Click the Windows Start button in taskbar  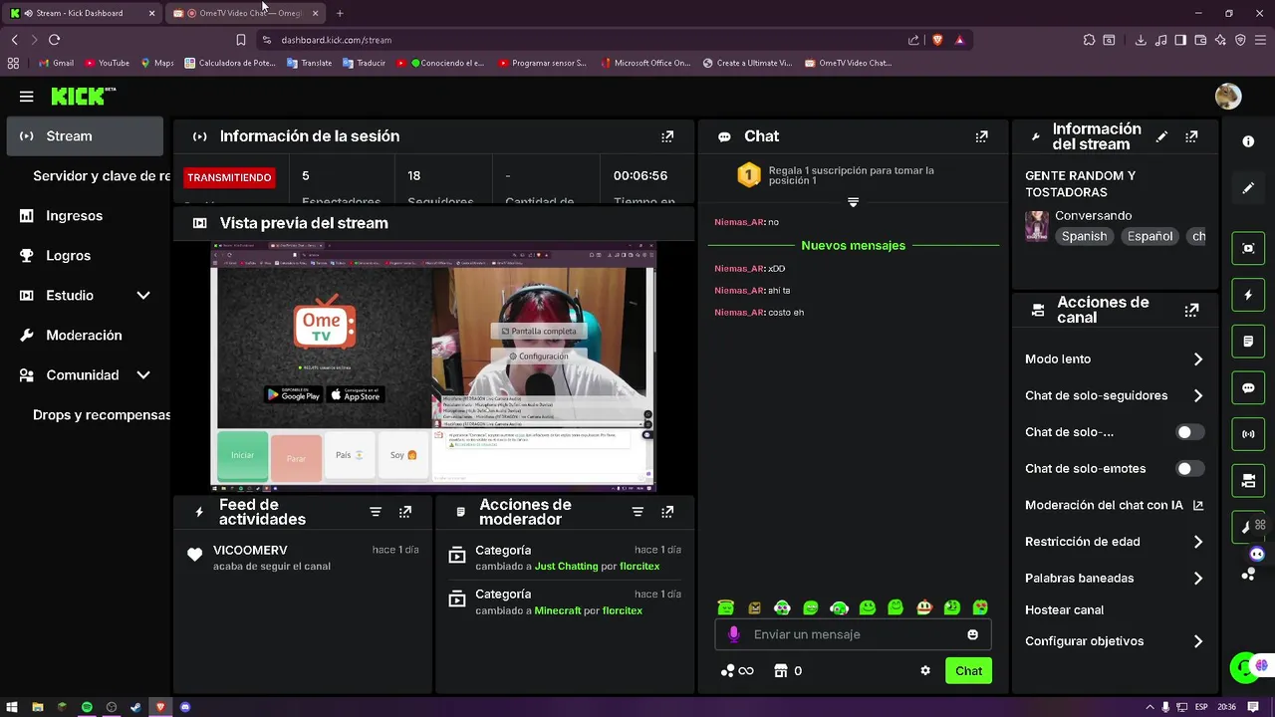point(13,707)
